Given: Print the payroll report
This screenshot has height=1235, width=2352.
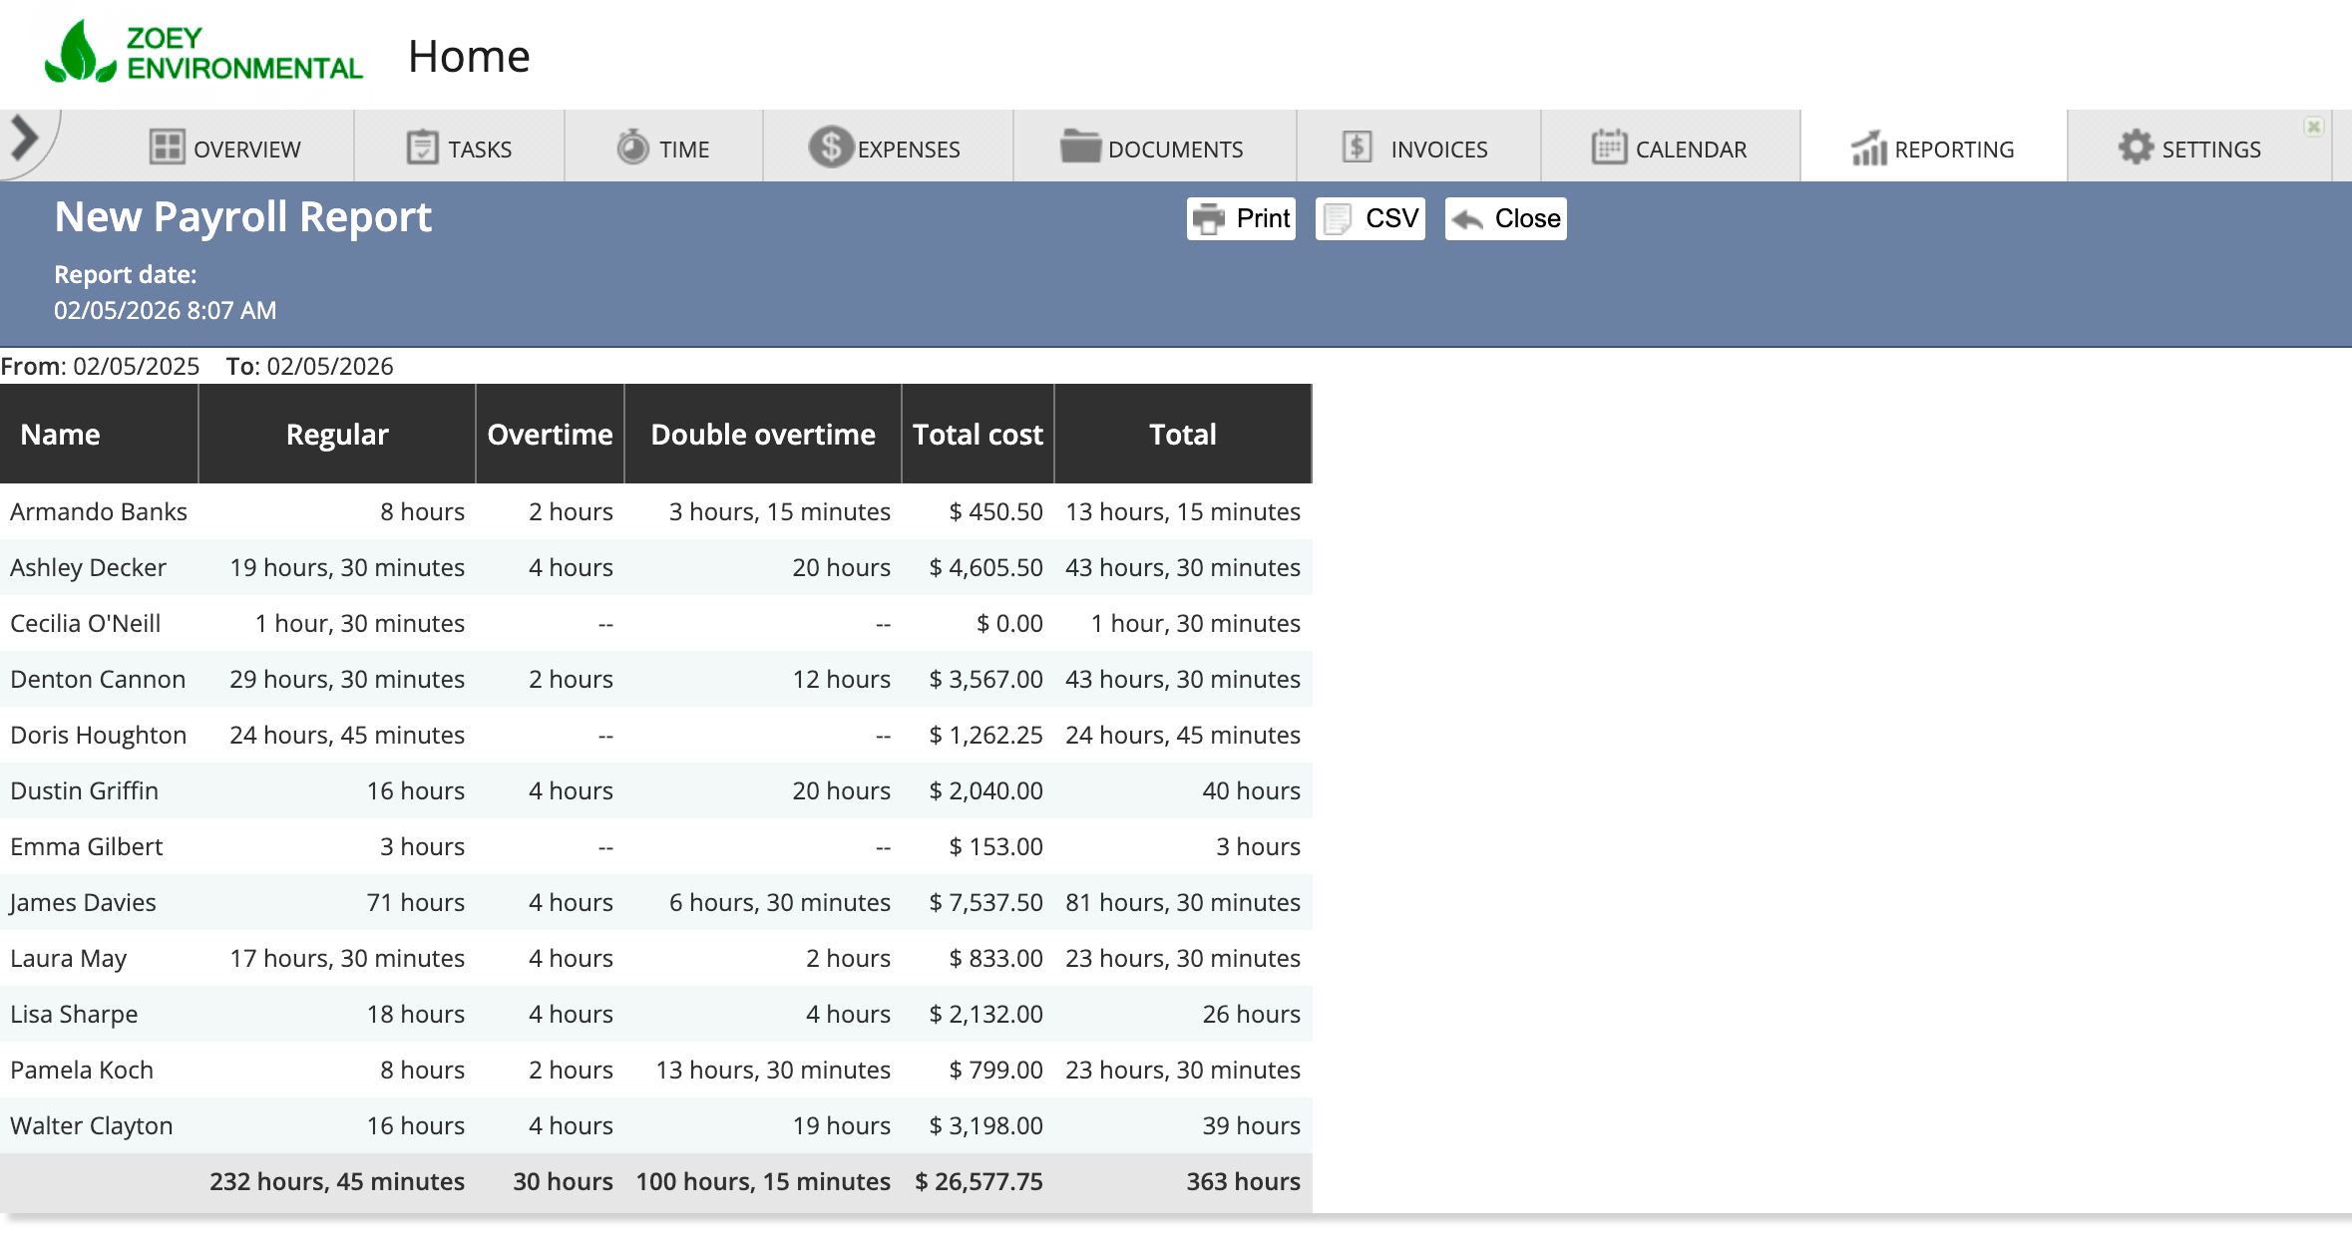Looking at the screenshot, I should coord(1241,218).
